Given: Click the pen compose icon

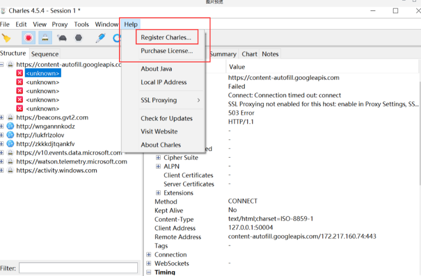Looking at the screenshot, I should click(x=101, y=38).
